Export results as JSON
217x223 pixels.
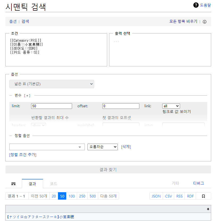coord(156,196)
